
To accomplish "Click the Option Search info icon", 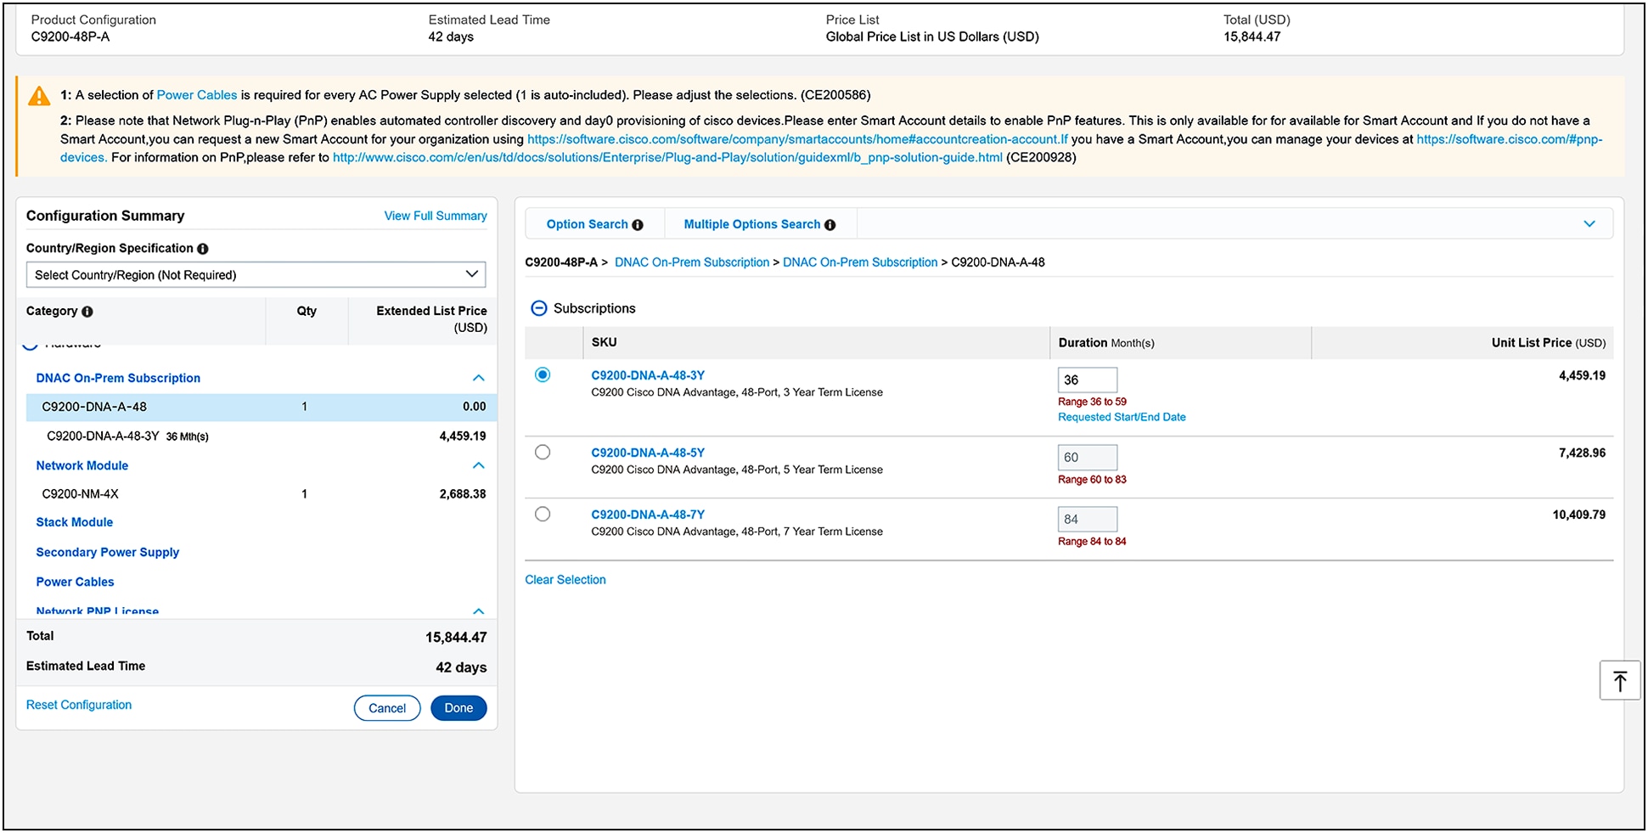I will click(x=638, y=225).
